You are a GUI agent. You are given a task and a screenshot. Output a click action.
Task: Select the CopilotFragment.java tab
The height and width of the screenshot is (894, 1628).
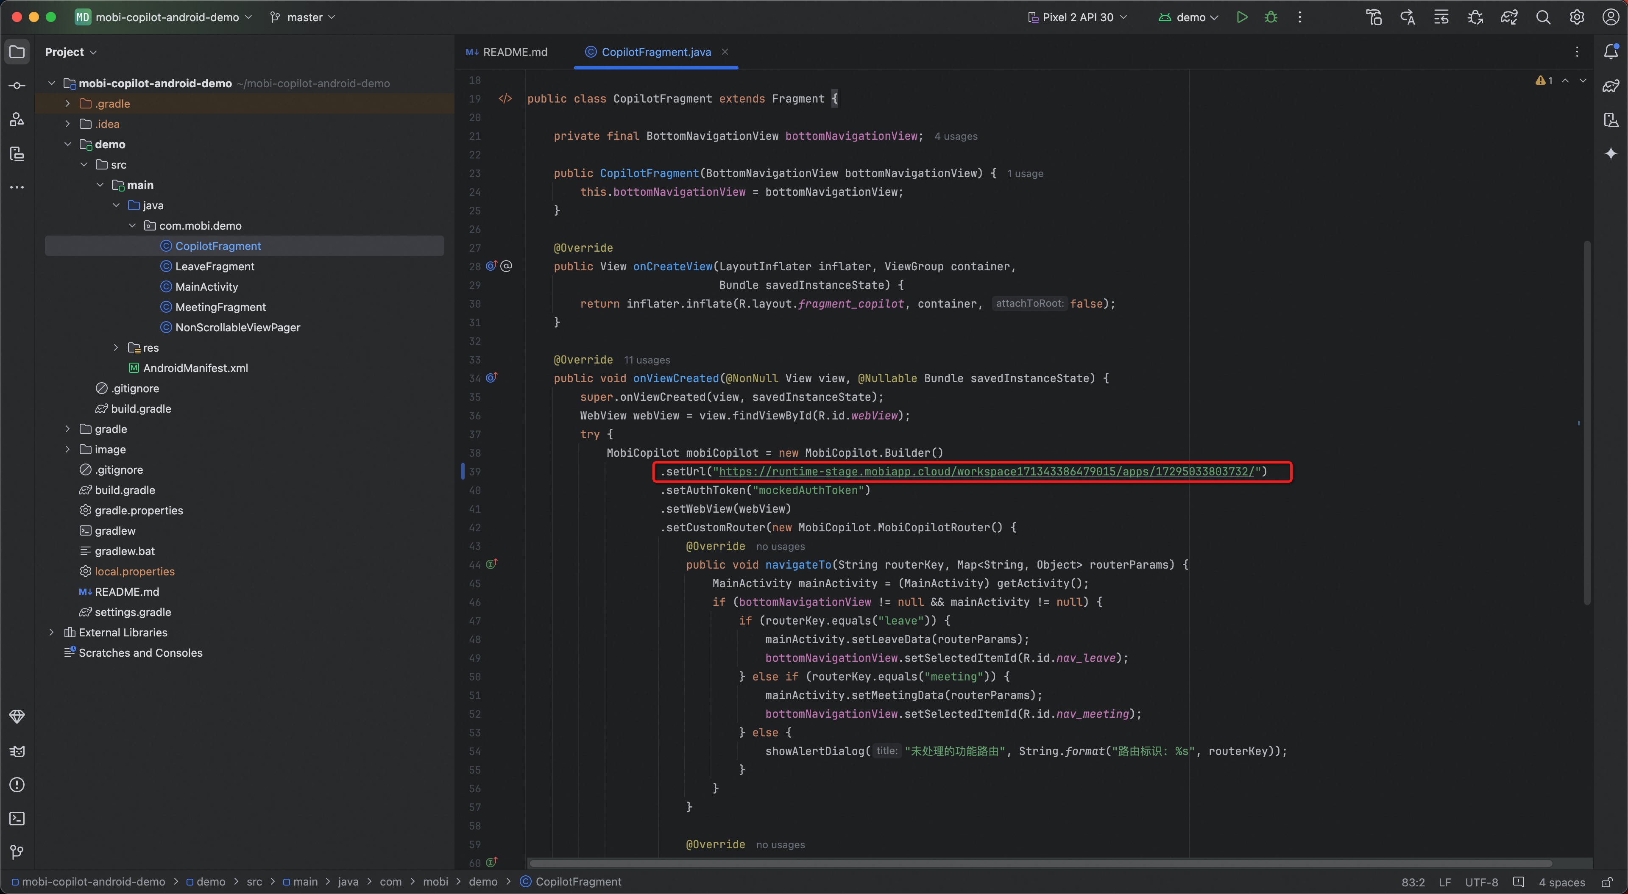(656, 52)
